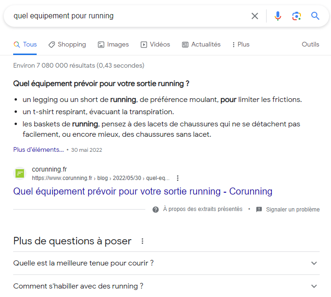Click the corunning.fr favicon

(x=20, y=173)
